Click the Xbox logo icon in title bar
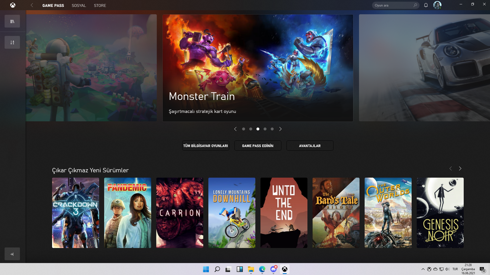The height and width of the screenshot is (275, 490). [x=13, y=5]
